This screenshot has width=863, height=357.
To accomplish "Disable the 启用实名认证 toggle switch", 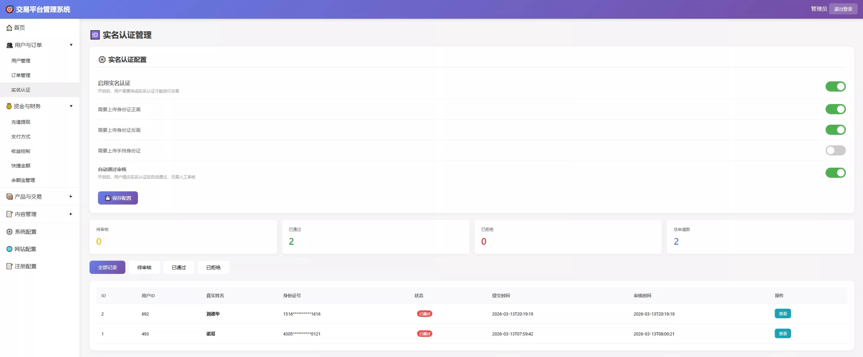I will pos(835,86).
